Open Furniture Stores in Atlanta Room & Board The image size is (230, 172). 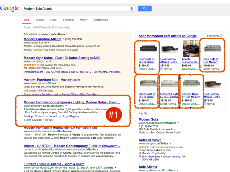pos(54,164)
